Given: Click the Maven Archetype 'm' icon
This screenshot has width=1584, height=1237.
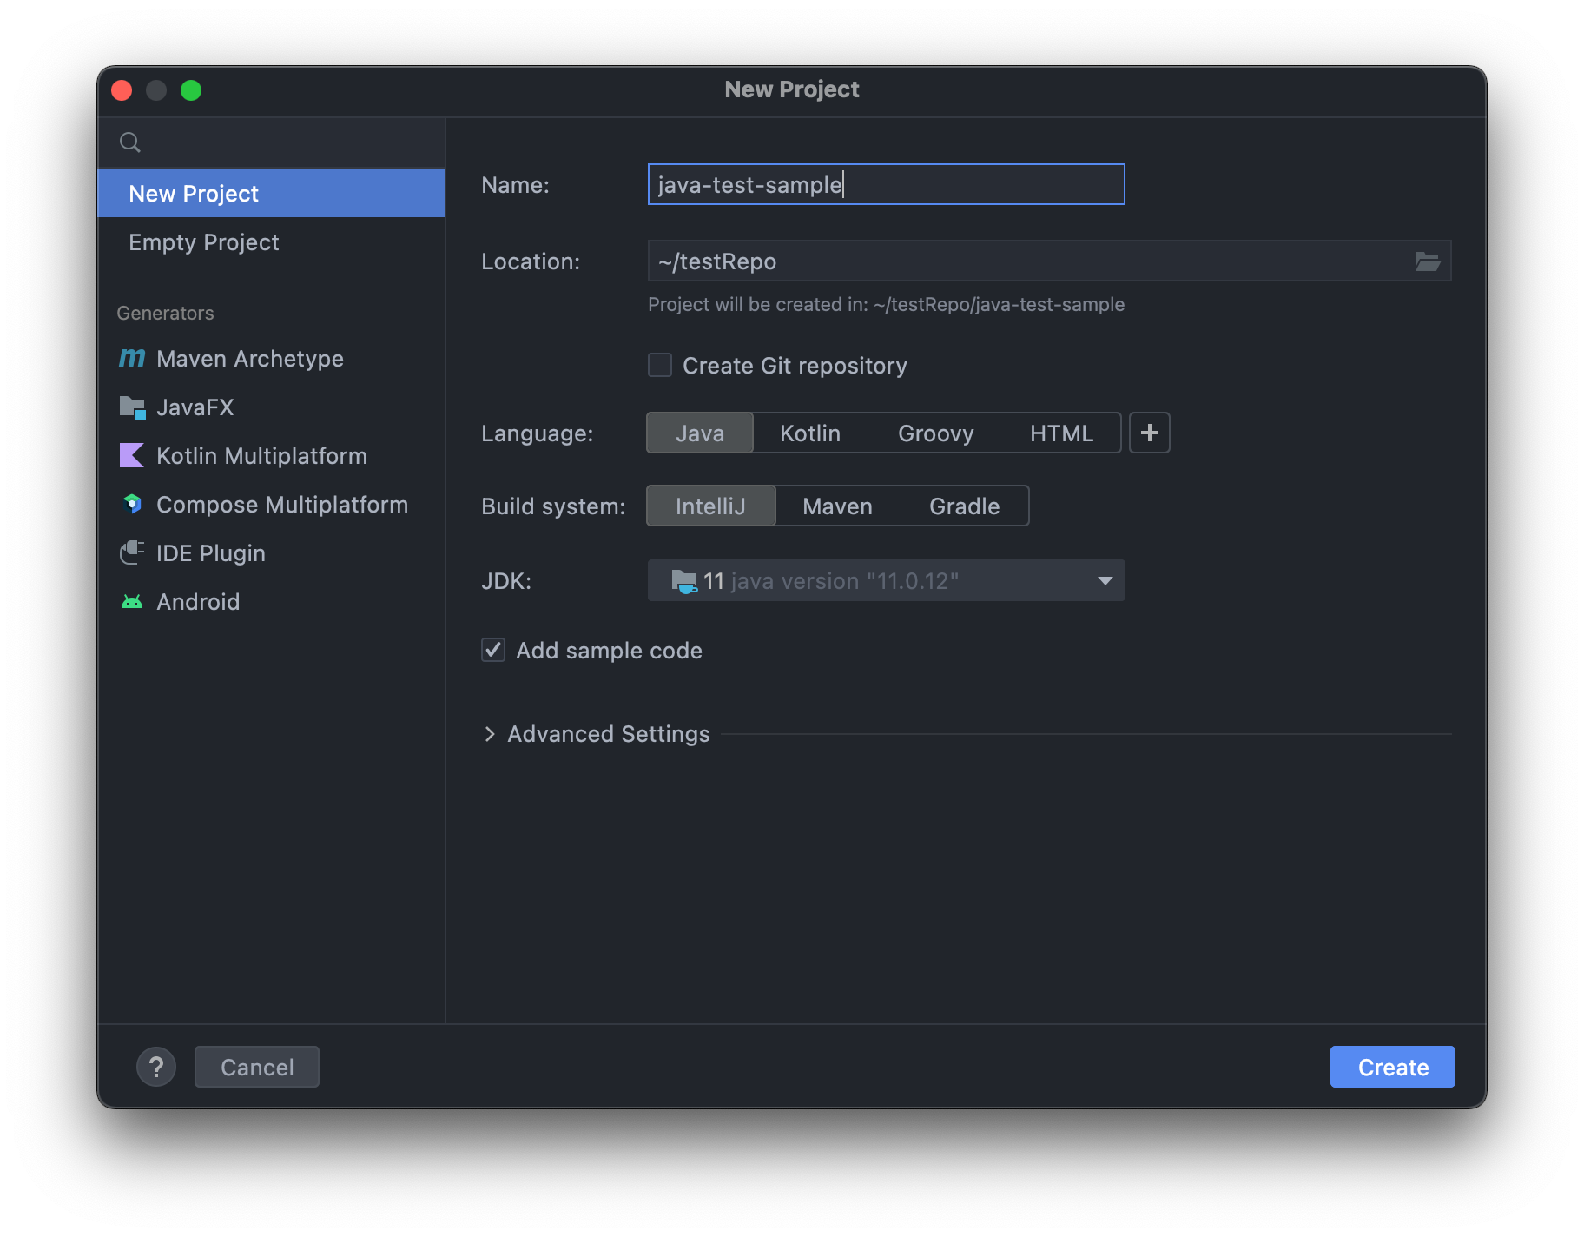Looking at the screenshot, I should pyautogui.click(x=132, y=358).
